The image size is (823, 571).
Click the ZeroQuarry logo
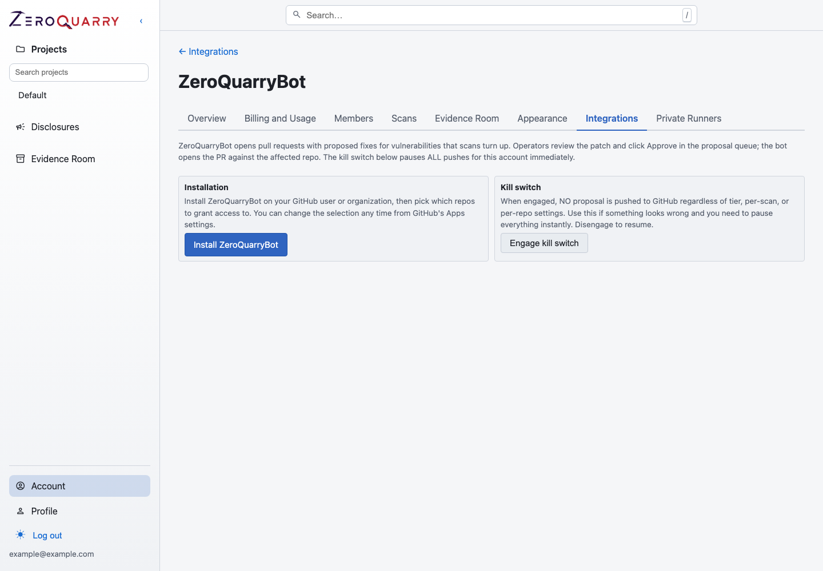tap(64, 21)
